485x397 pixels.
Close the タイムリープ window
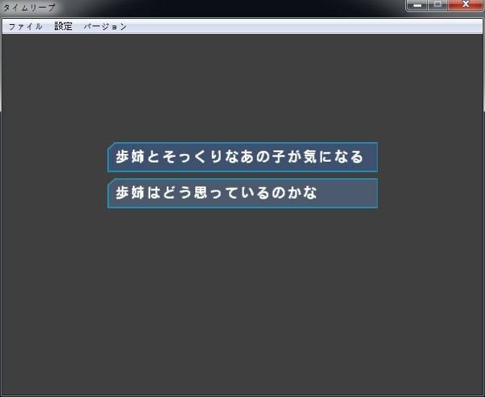point(465,5)
